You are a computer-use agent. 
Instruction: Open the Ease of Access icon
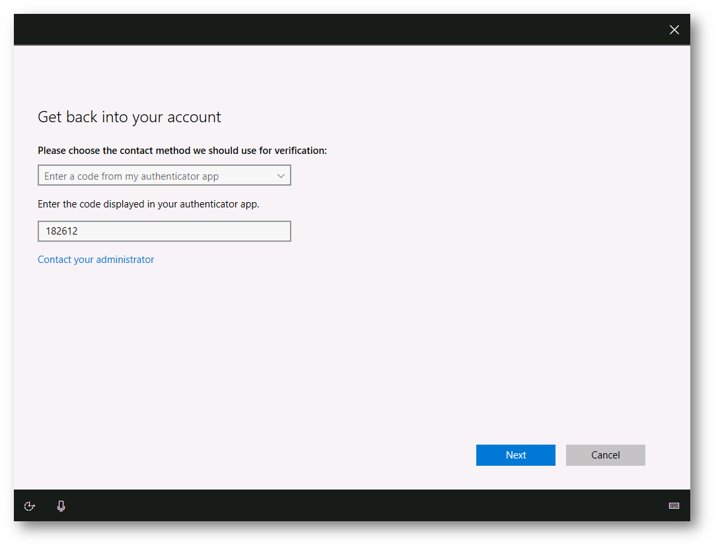coord(29,506)
